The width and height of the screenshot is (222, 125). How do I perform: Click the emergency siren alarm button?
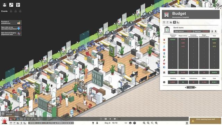(4, 121)
